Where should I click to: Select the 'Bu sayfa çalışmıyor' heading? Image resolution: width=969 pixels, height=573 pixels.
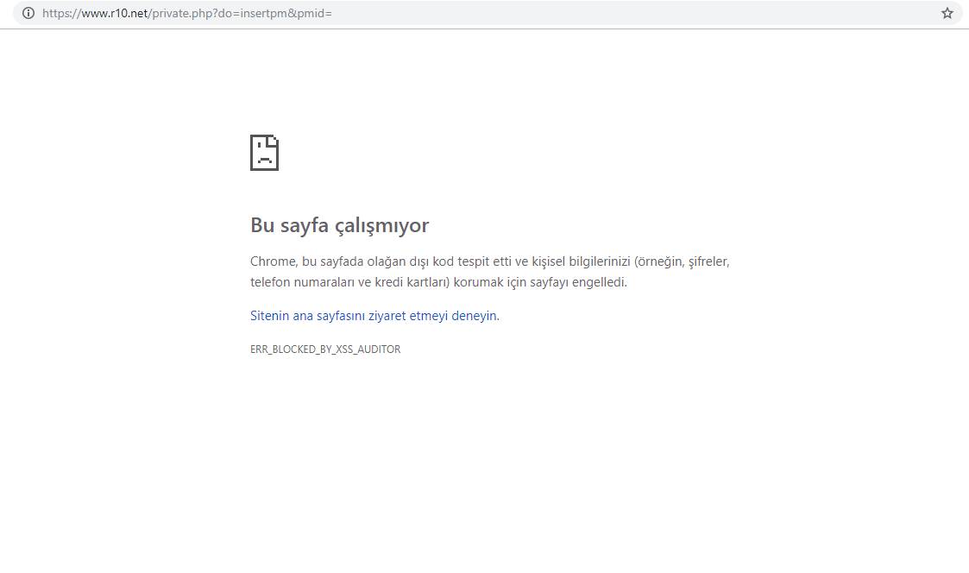coord(339,225)
